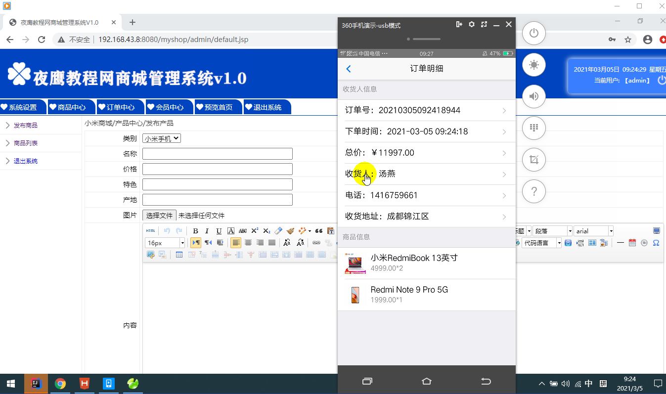Run auto typeset with the magic wand
This screenshot has height=394, width=666.
302,231
